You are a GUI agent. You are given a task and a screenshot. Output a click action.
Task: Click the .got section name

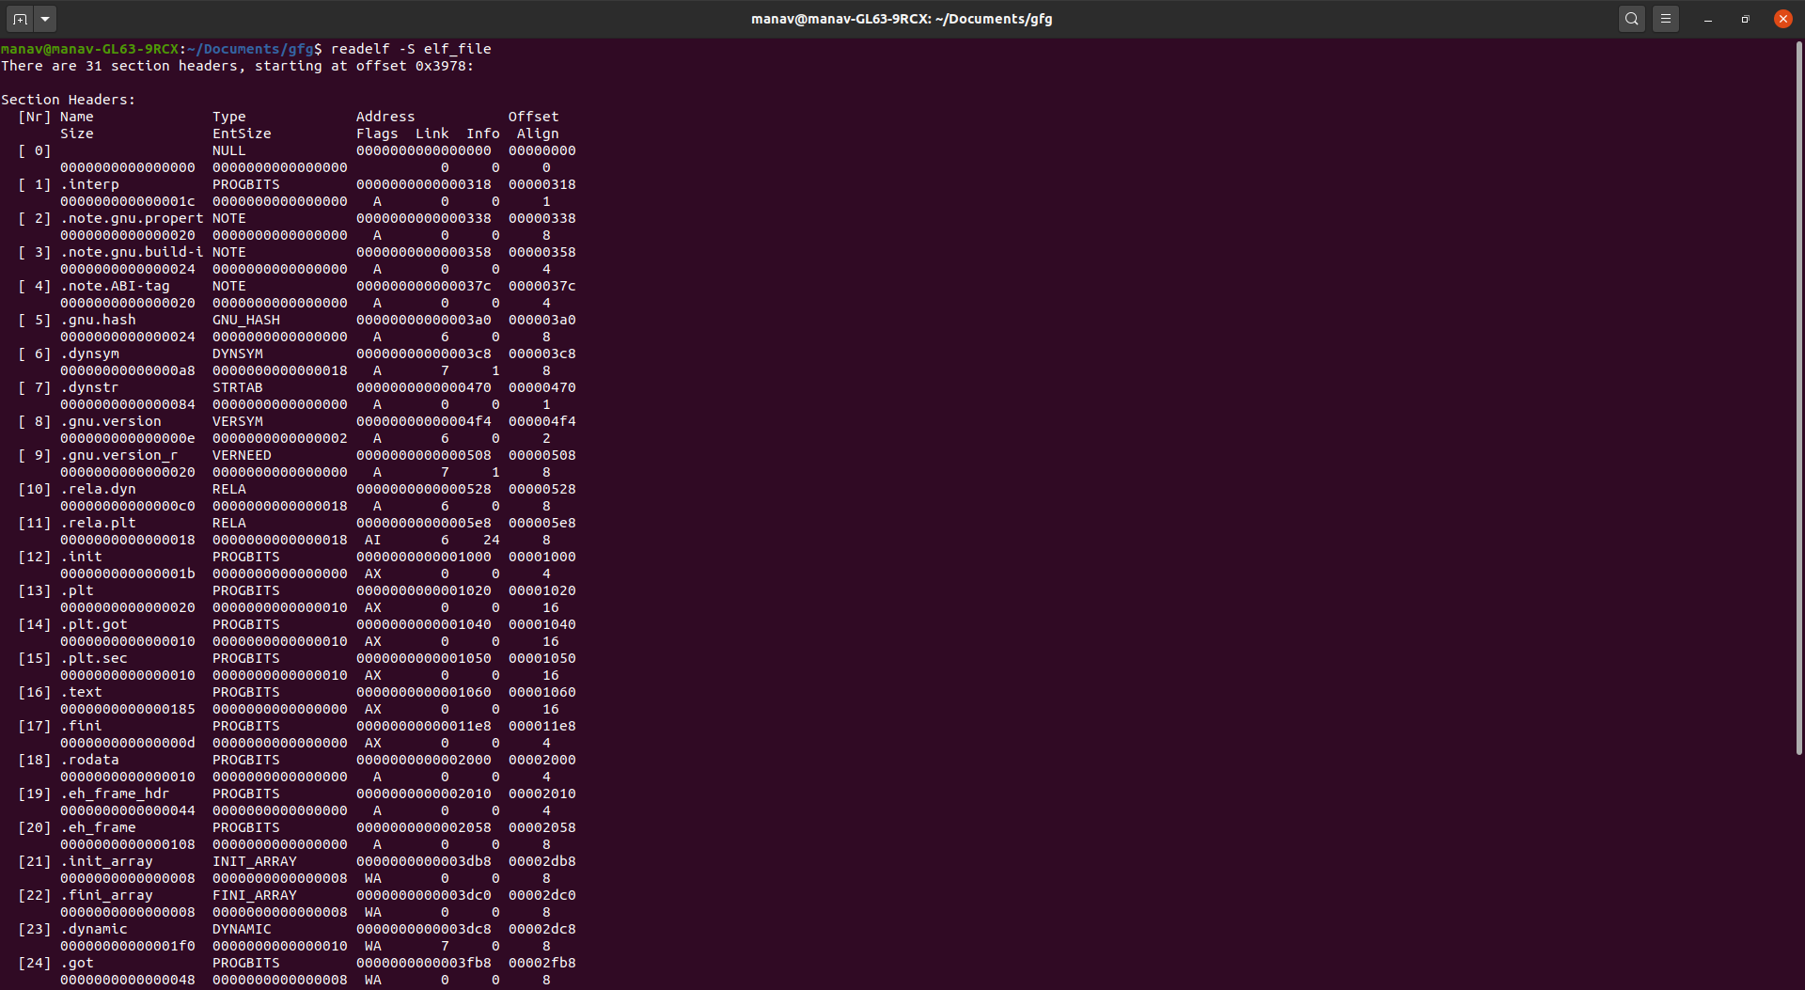click(77, 963)
